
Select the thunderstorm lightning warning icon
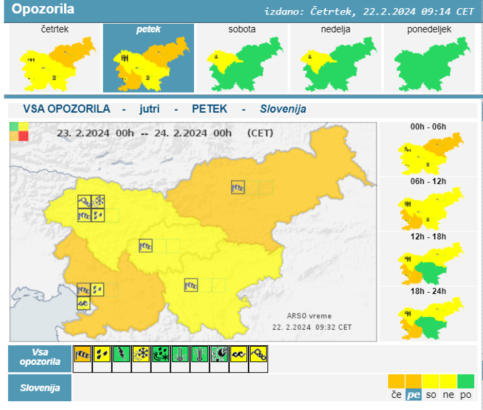tap(121, 354)
